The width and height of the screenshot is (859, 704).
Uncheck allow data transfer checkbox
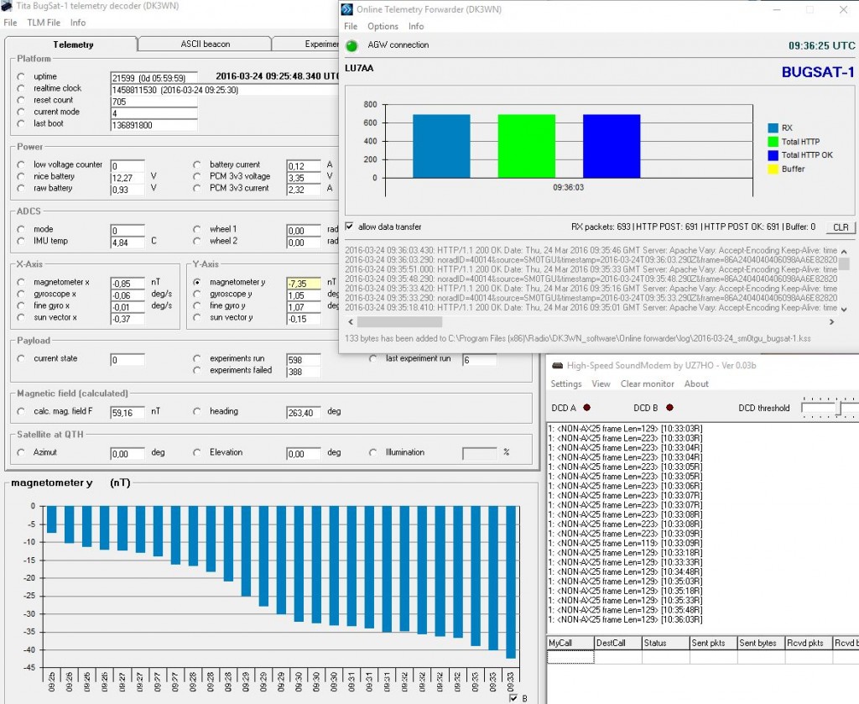click(x=350, y=227)
